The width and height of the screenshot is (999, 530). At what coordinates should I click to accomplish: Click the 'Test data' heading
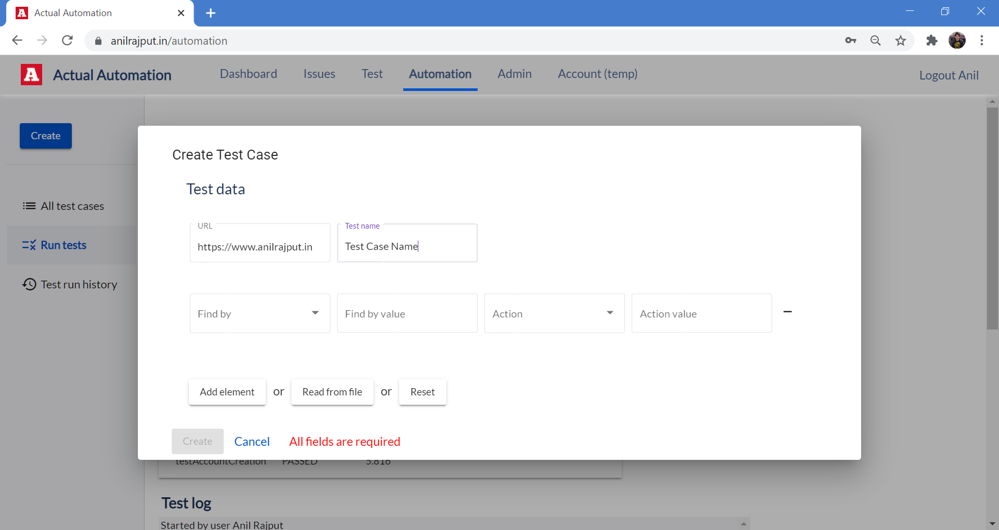[216, 189]
